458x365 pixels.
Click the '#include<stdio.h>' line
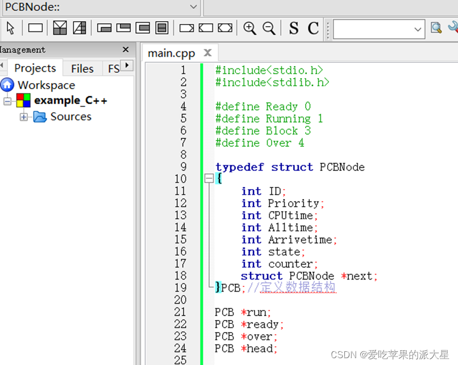click(269, 70)
